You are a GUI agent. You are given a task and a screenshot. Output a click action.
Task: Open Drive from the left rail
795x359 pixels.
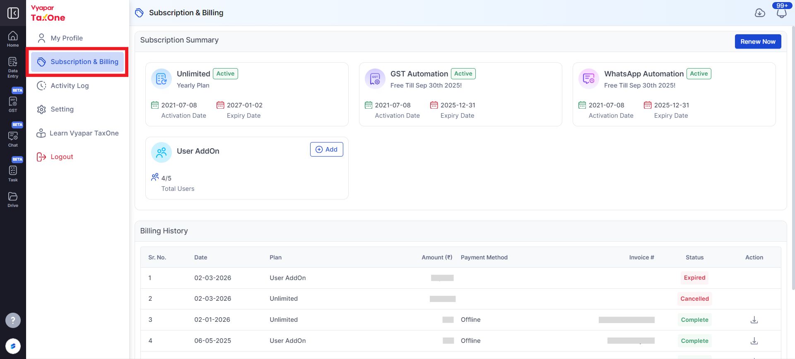pyautogui.click(x=13, y=200)
